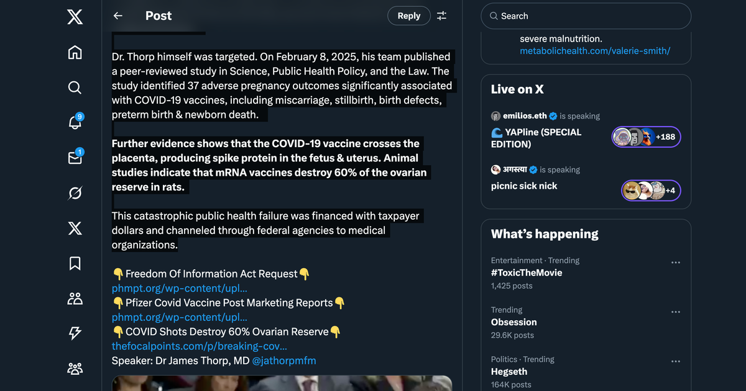The width and height of the screenshot is (746, 391).
Task: Open Premium X icon in lower sidebar
Action: click(x=75, y=229)
